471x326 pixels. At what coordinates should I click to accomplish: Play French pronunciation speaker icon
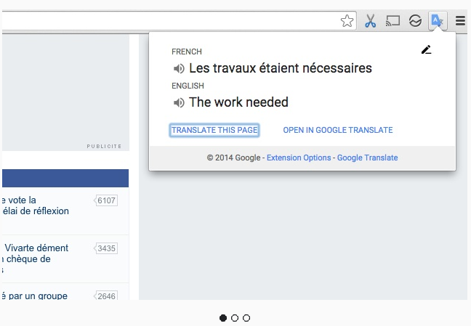(179, 68)
